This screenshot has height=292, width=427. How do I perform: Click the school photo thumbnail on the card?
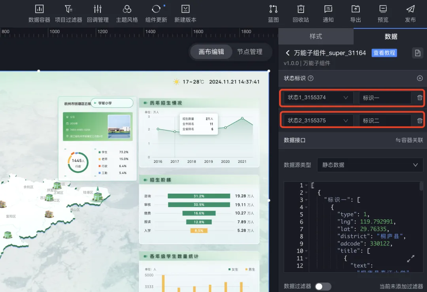119,127
